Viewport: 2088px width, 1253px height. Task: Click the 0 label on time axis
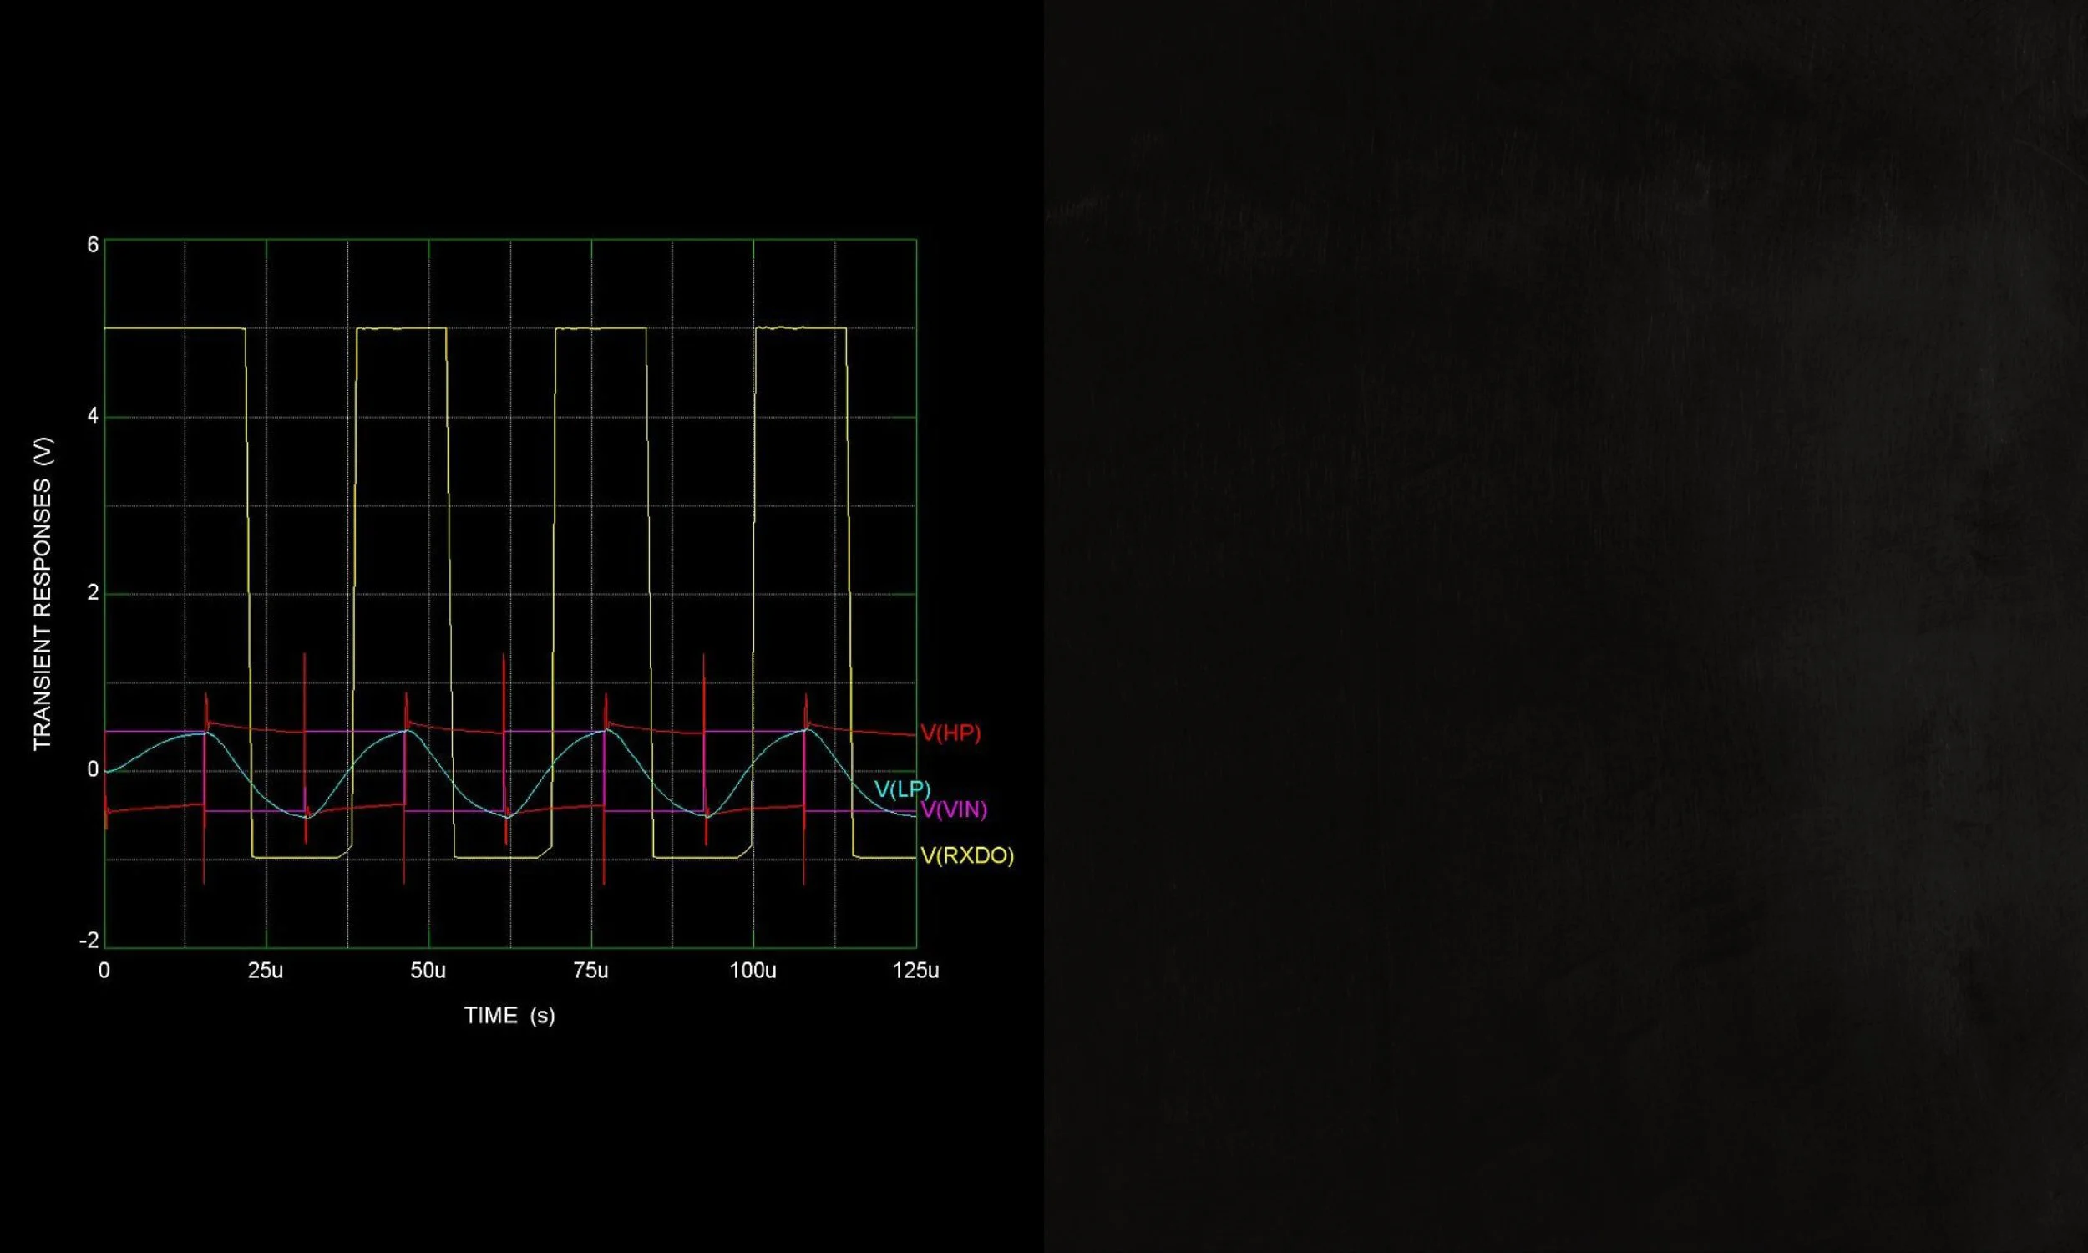(104, 971)
